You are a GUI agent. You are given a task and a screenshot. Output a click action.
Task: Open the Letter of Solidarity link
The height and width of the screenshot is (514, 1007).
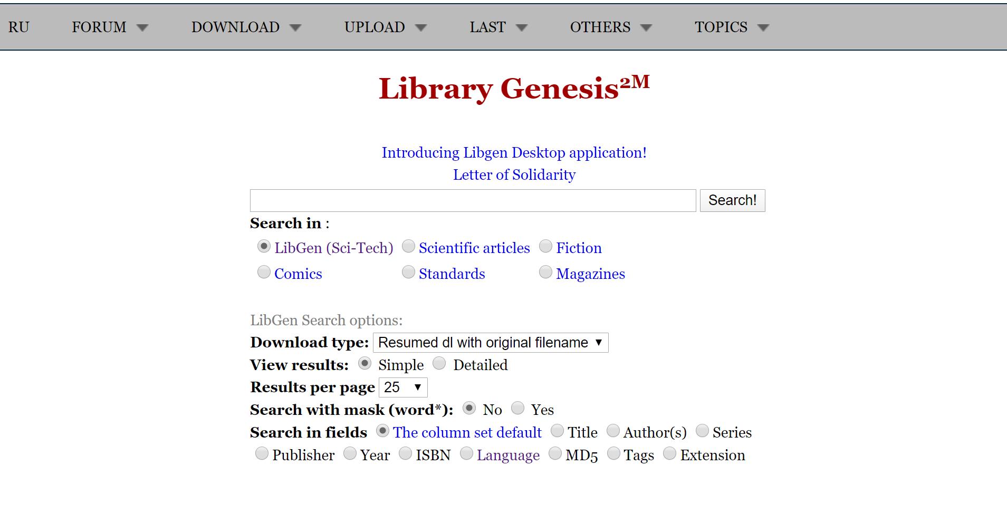click(514, 174)
